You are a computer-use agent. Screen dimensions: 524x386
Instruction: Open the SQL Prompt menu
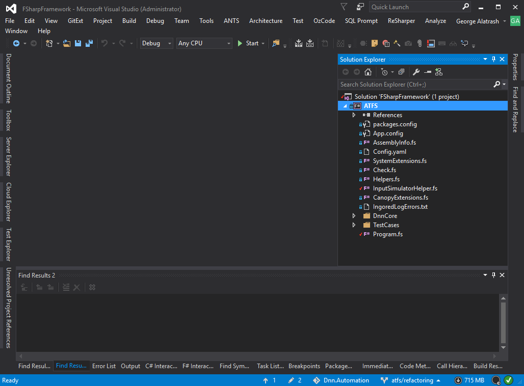point(361,21)
